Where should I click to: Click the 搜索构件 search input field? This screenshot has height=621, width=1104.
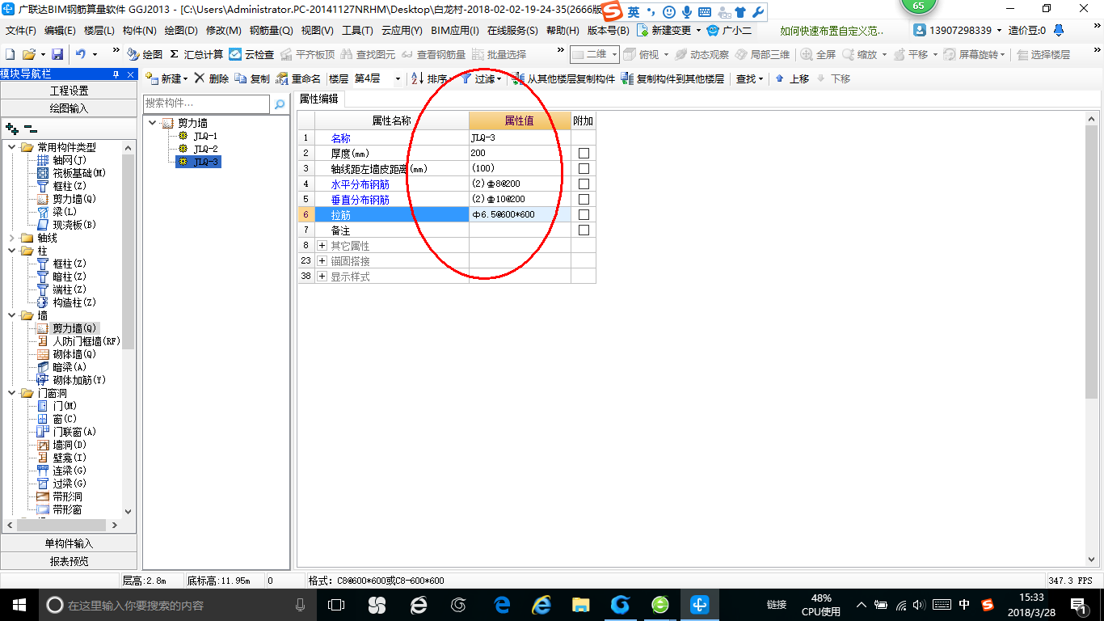(207, 104)
